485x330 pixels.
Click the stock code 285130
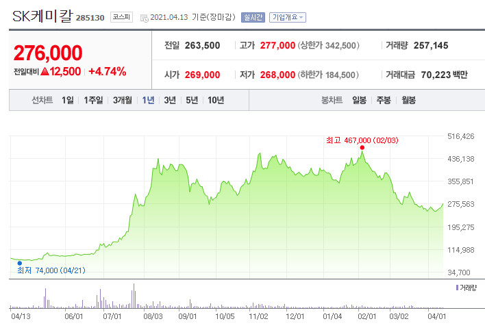pyautogui.click(x=90, y=18)
